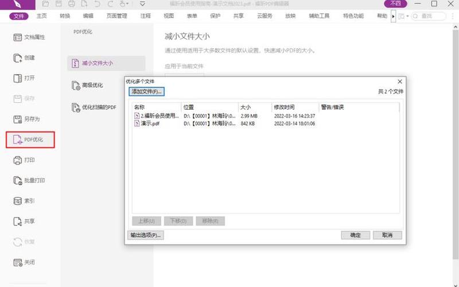The width and height of the screenshot is (459, 287).
Task: Select 高级优化 optimization option
Action: point(87,85)
